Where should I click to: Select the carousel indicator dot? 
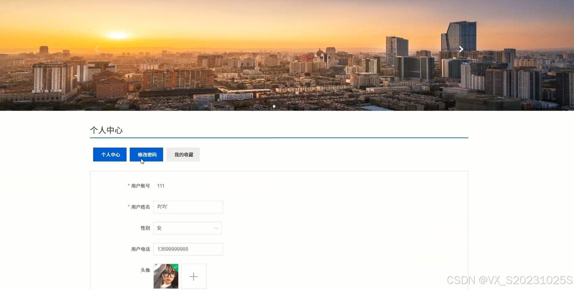tap(274, 107)
